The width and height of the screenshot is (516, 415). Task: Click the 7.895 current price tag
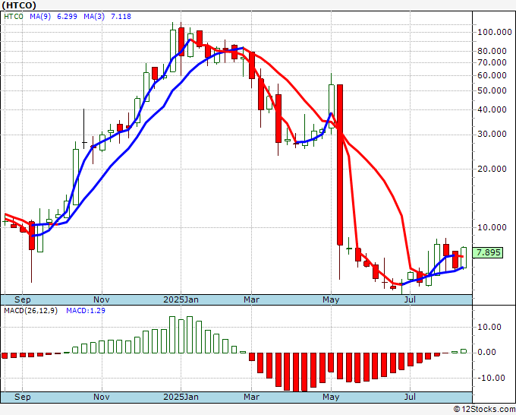(488, 253)
